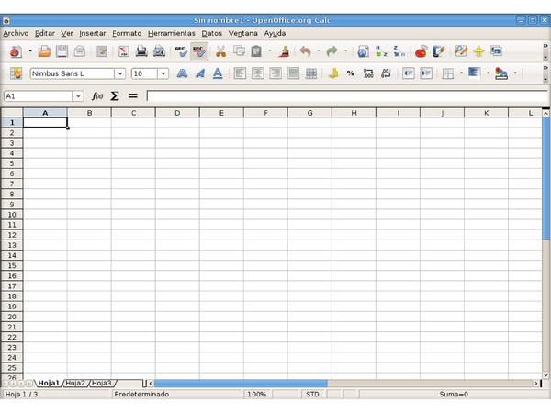
Task: Merge cells icon
Action: point(311,73)
